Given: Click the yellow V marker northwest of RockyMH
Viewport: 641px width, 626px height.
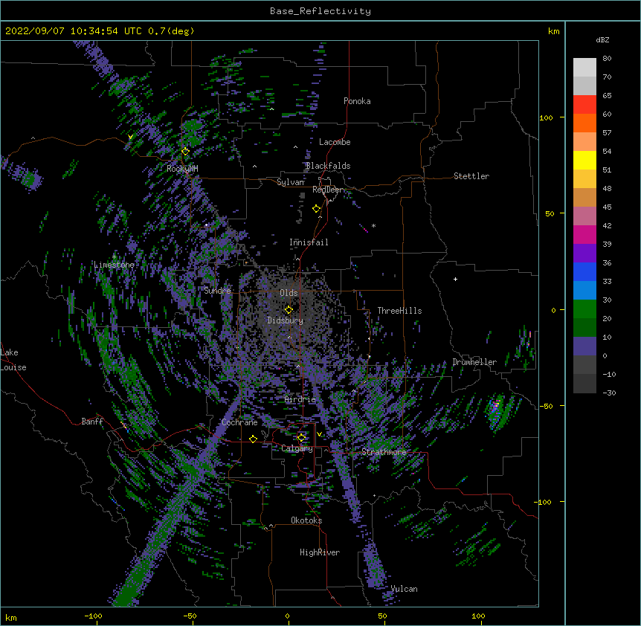Looking at the screenshot, I should pyautogui.click(x=130, y=137).
